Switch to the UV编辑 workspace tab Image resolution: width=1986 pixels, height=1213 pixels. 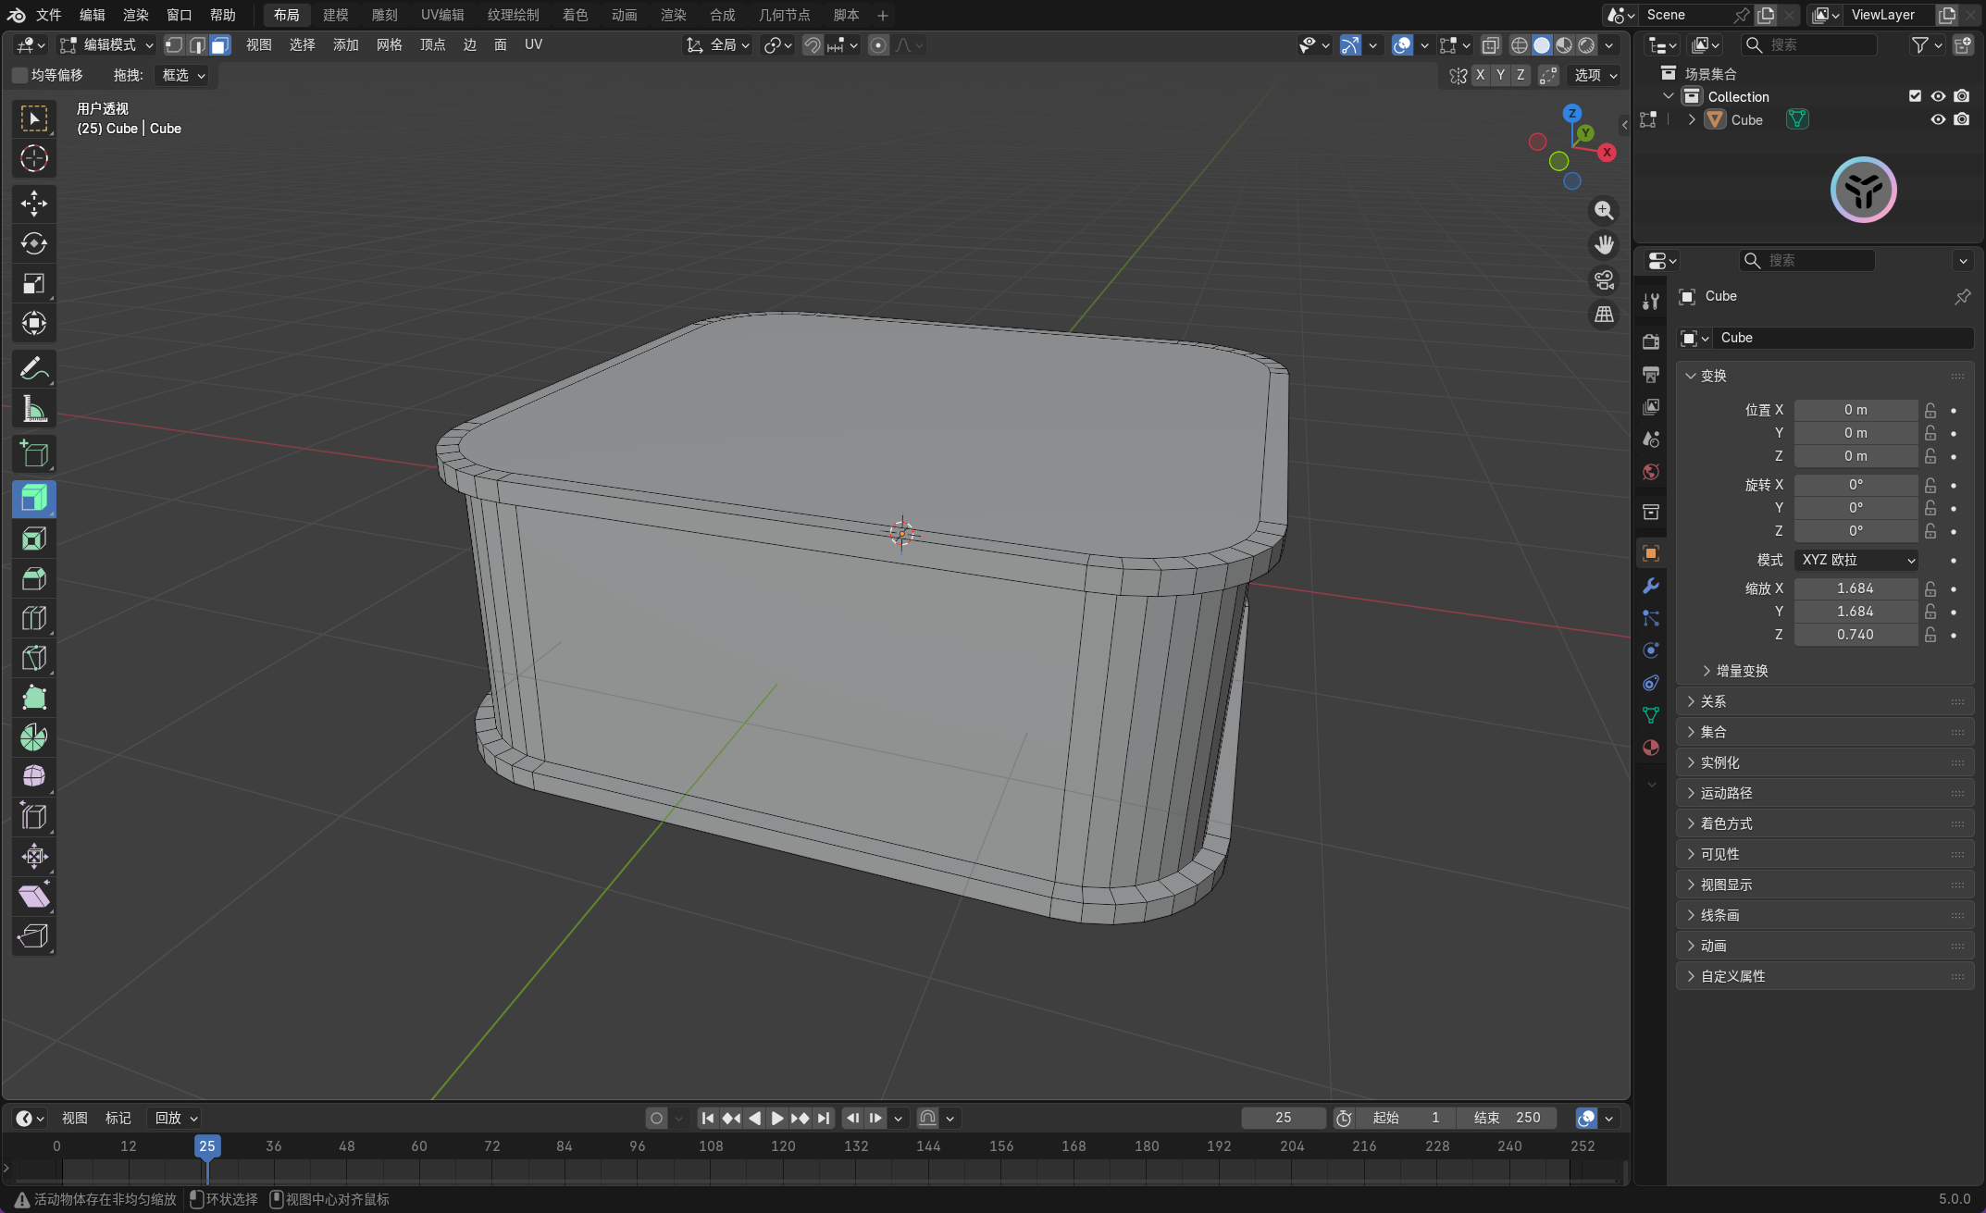point(442,15)
